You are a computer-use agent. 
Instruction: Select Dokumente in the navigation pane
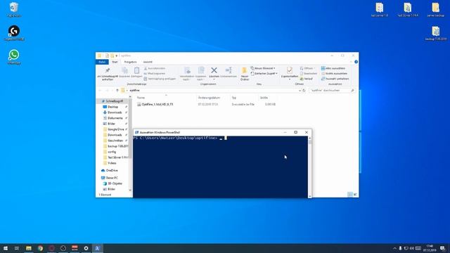115,118
